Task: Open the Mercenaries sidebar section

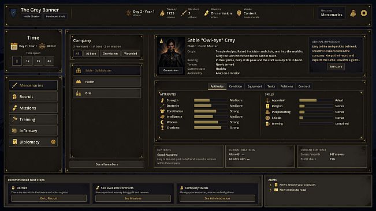Action: pos(33,85)
